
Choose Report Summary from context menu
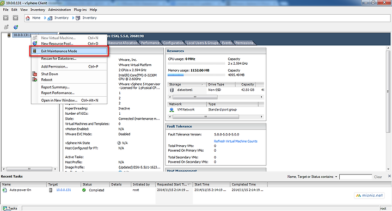click(x=69, y=87)
